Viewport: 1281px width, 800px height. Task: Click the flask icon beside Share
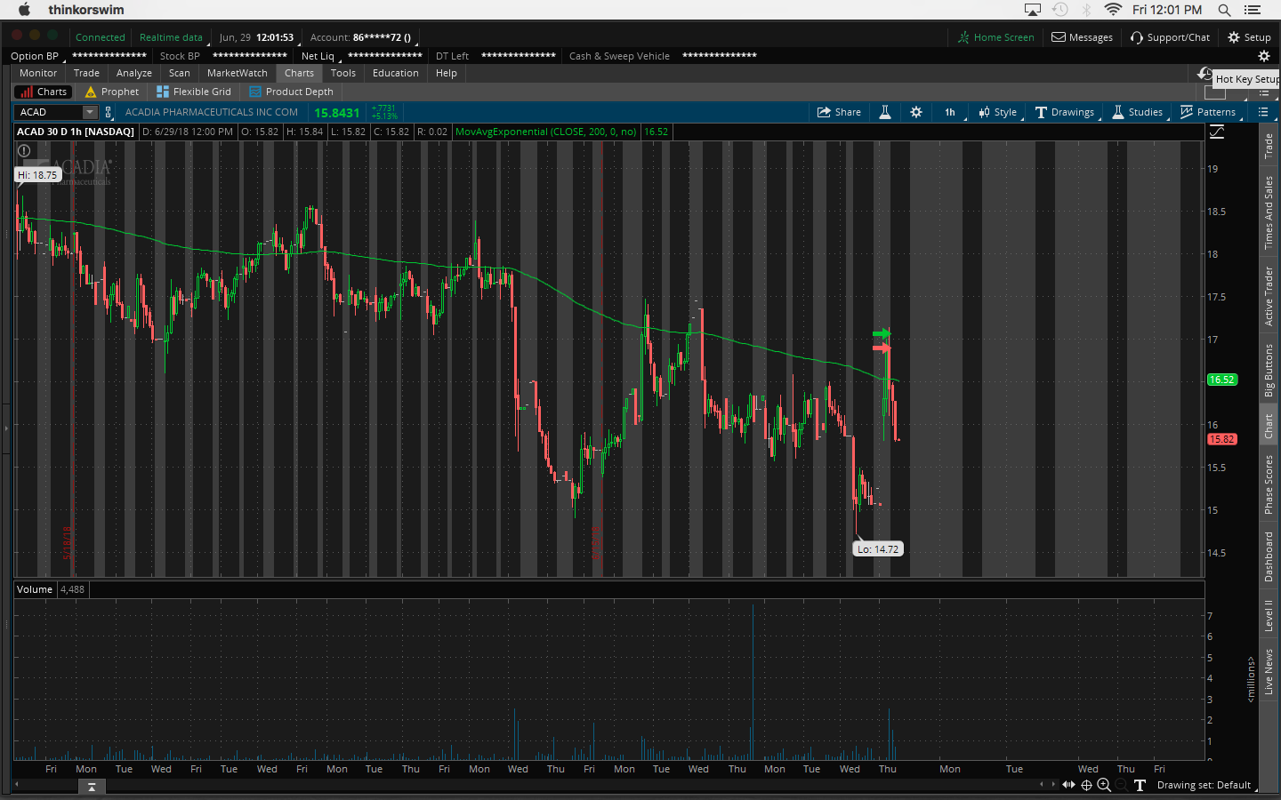coord(885,112)
